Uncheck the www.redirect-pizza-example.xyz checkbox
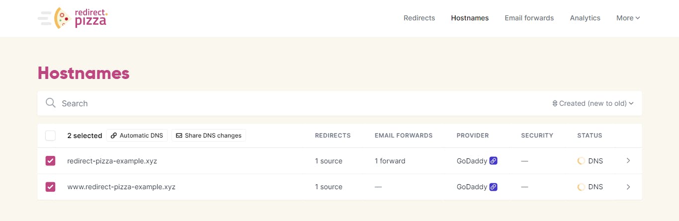This screenshot has height=221, width=679. [x=50, y=187]
